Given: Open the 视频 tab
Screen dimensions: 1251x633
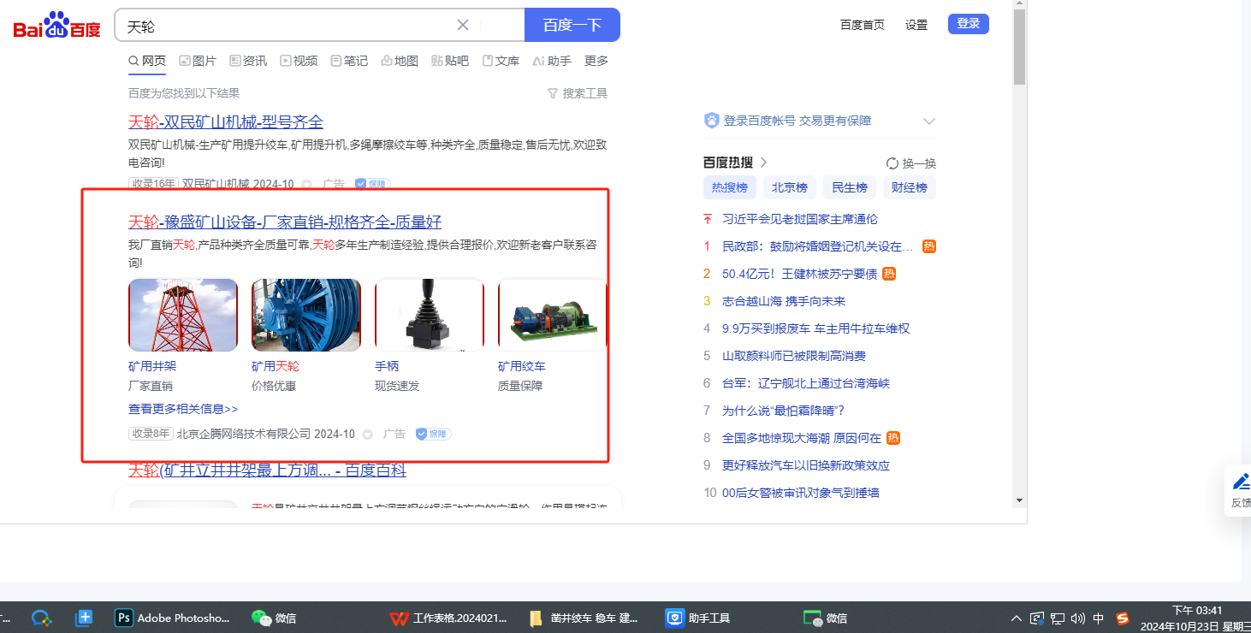Looking at the screenshot, I should 299,61.
